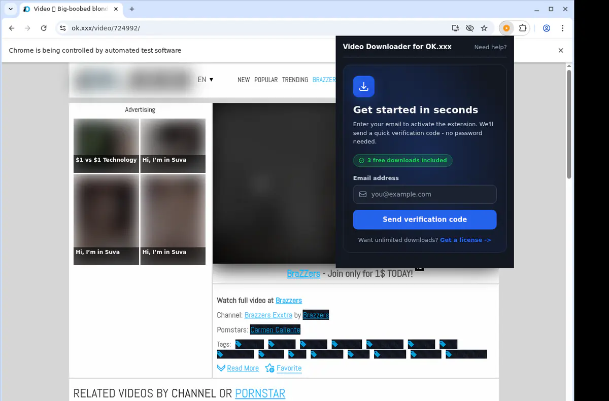This screenshot has height=401, width=609.
Task: Click the BraZZers link in join banner
Action: tap(303, 274)
